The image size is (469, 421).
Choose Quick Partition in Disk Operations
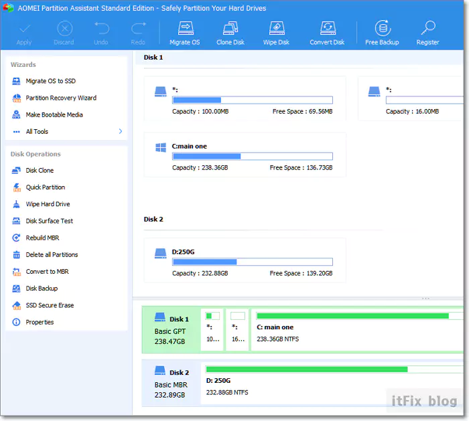(45, 187)
